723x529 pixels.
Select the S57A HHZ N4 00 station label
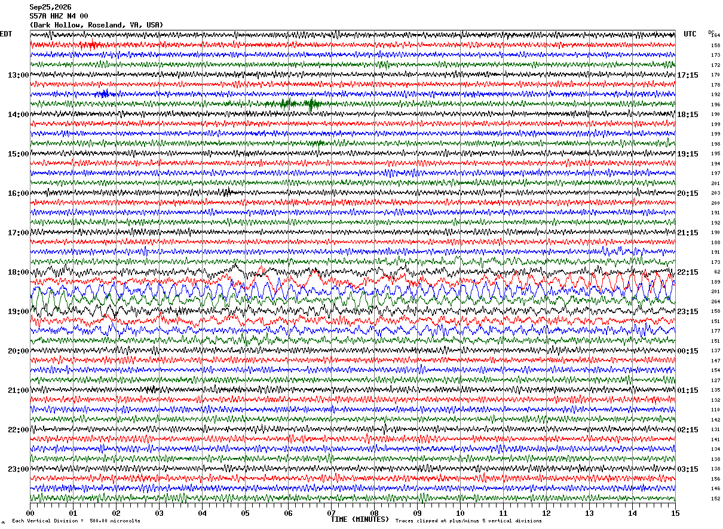click(x=59, y=16)
